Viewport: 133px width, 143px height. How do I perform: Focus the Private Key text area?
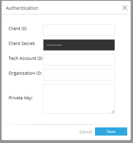click(79, 99)
